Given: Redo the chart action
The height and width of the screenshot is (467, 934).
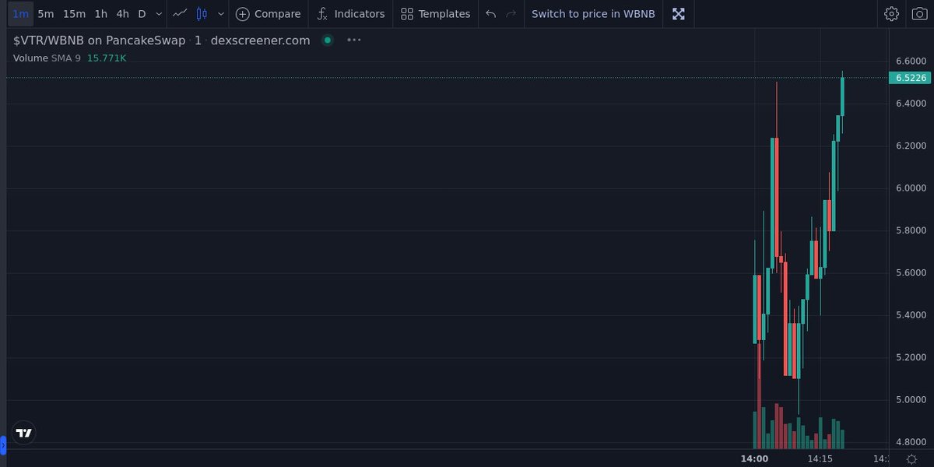Looking at the screenshot, I should coord(511,13).
